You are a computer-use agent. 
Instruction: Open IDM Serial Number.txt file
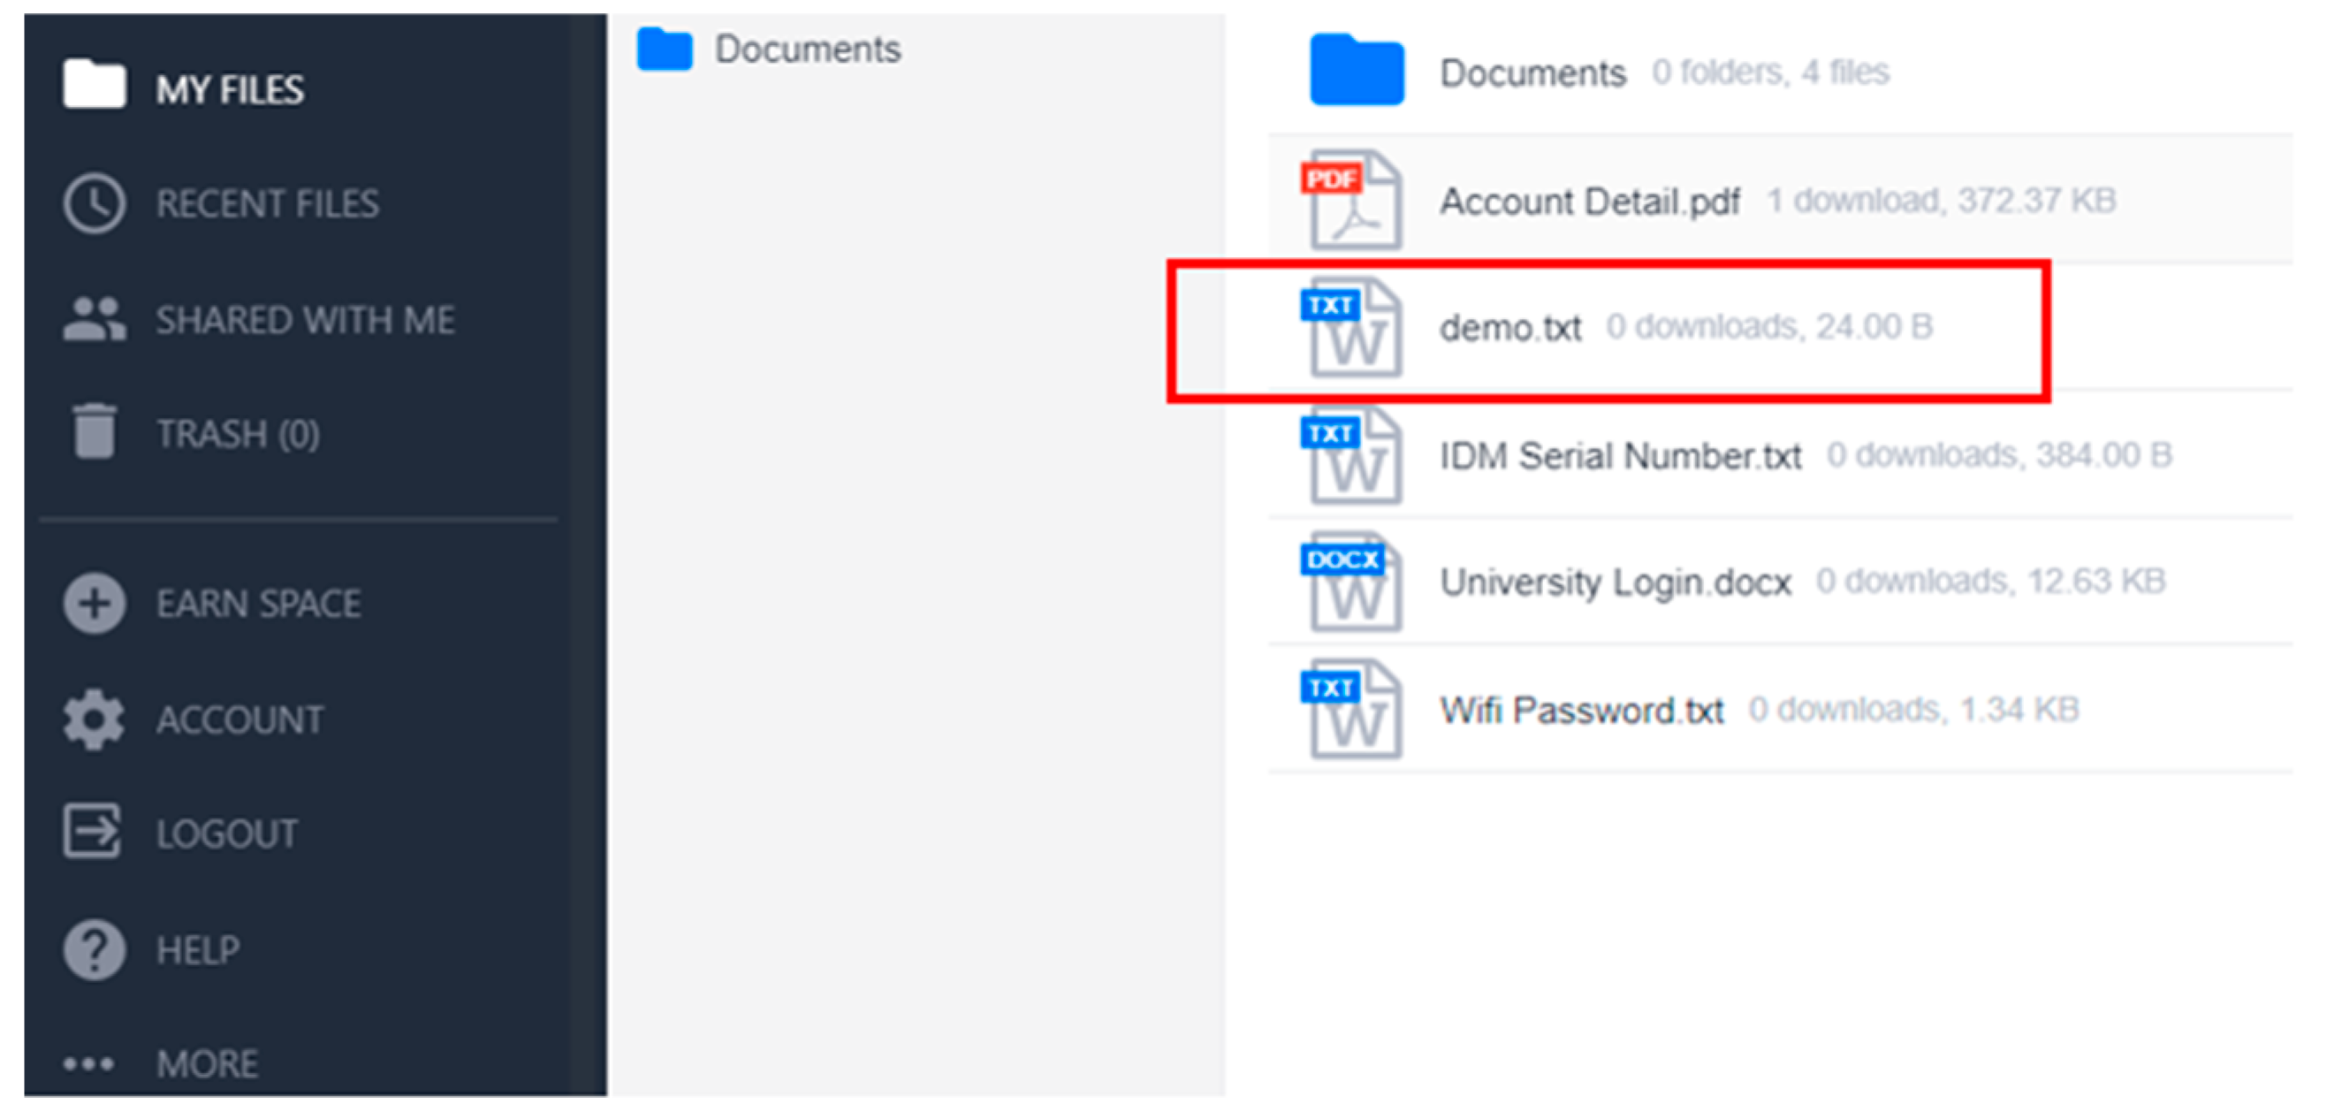pos(1620,455)
